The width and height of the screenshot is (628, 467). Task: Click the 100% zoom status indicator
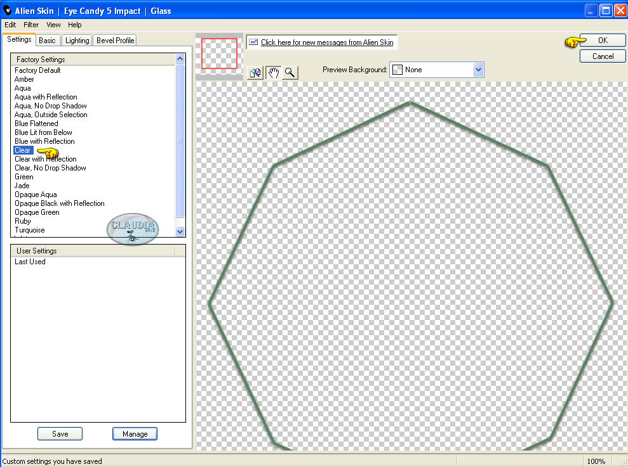tap(596, 461)
